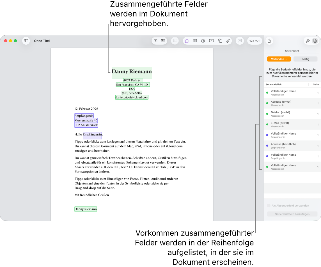The width and height of the screenshot is (321, 267).
Task: Click the orange Verbinden button
Action: coord(279,59)
